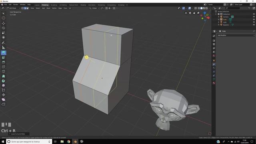Select the Transform tool
This screenshot has width=256, height=144.
(x=4, y=37)
